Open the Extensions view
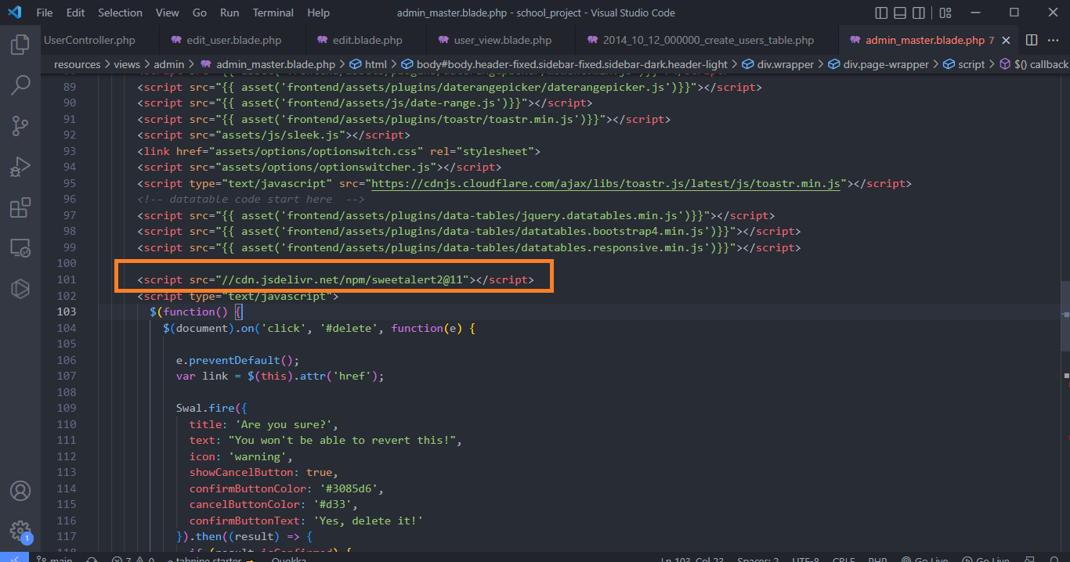Screen dimensions: 1070x562 click(20, 208)
